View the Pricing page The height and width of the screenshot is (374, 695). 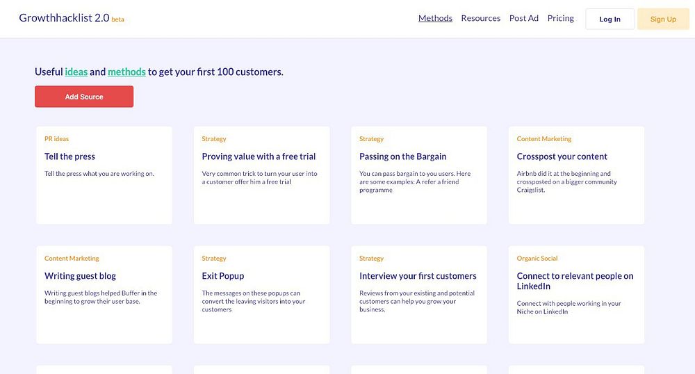(560, 18)
